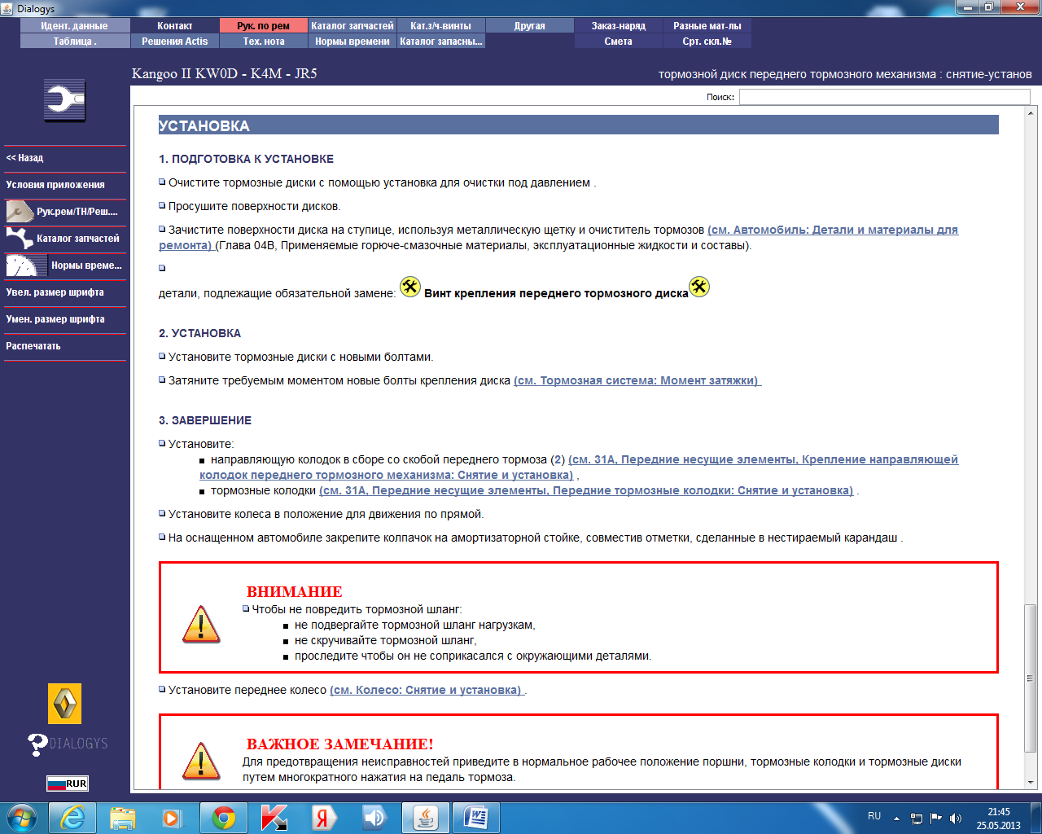Switch to the Рук. по рем tab

pyautogui.click(x=264, y=26)
